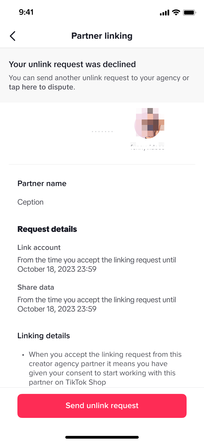This screenshot has height=443, width=204.
Task: Select the partner name Ception
Action: pos(30,202)
